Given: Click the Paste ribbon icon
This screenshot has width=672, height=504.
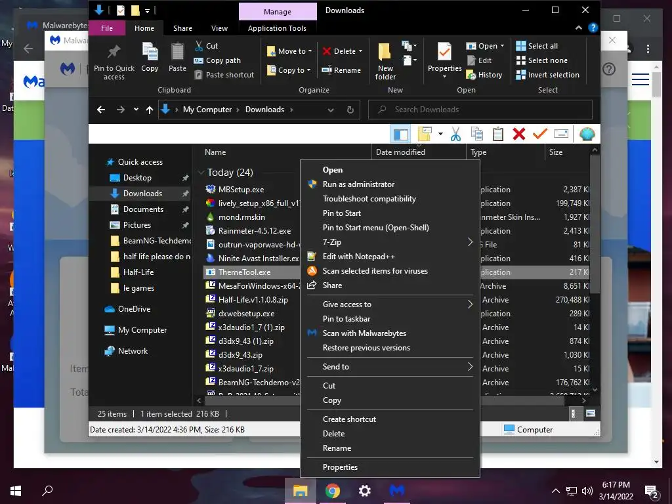Looking at the screenshot, I should 177,52.
